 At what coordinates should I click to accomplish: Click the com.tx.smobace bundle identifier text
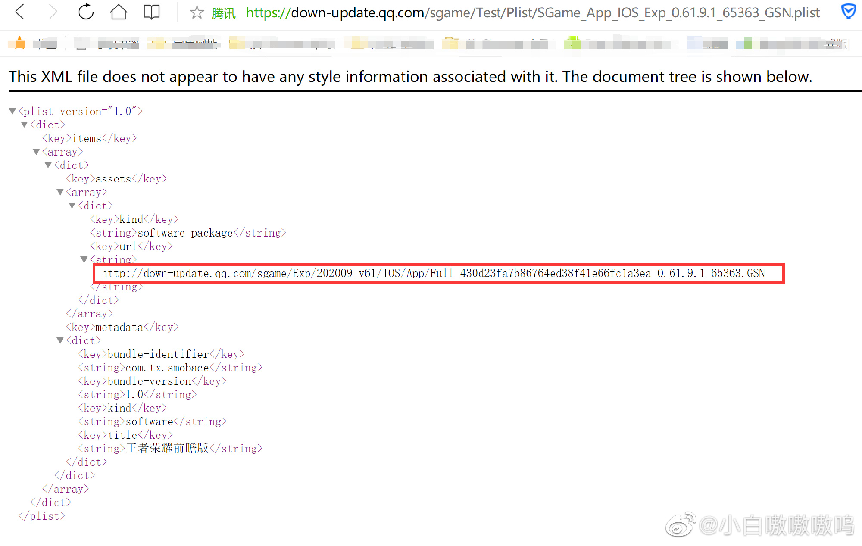click(167, 368)
